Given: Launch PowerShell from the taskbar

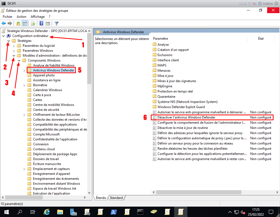Looking at the screenshot, I should (x=114, y=212).
